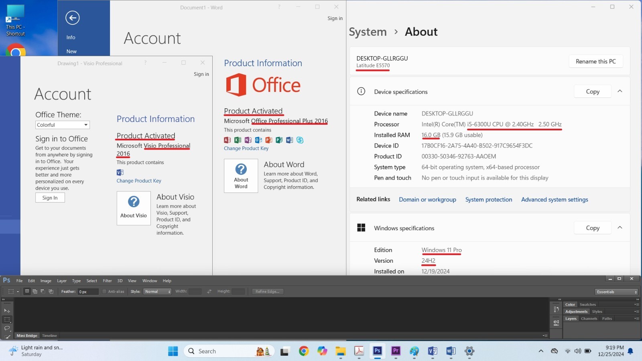The image size is (642, 361).
Task: Open Photoshop from the taskbar
Action: pyautogui.click(x=377, y=351)
